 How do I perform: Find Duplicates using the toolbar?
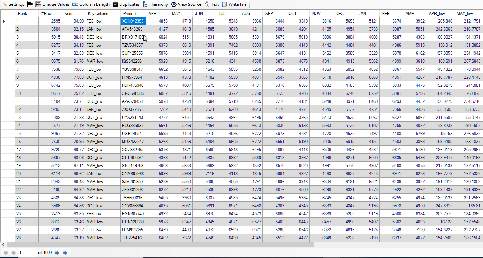tap(126, 4)
